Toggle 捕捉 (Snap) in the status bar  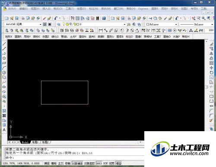47,163
